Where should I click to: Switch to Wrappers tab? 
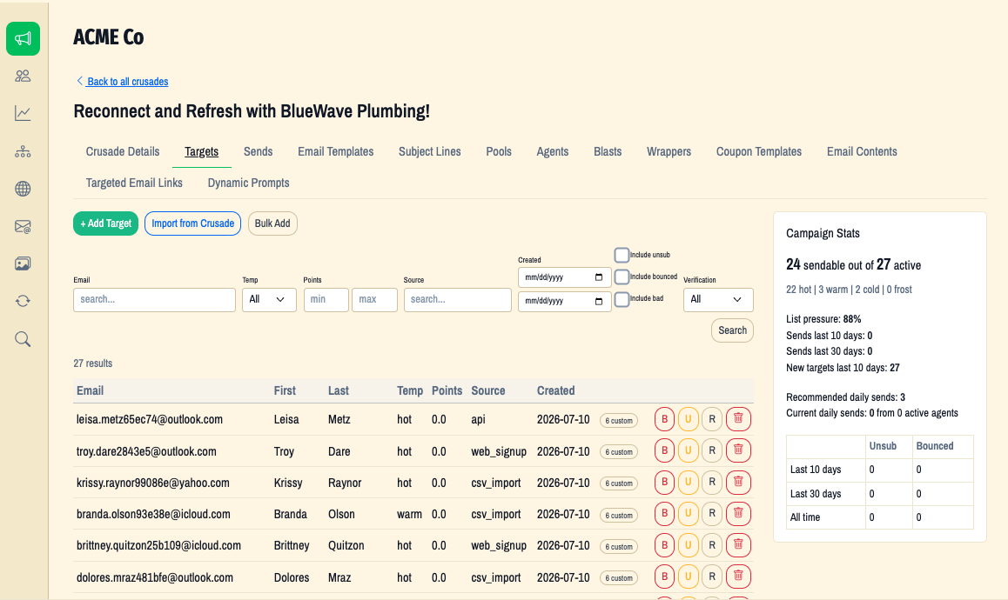(669, 151)
